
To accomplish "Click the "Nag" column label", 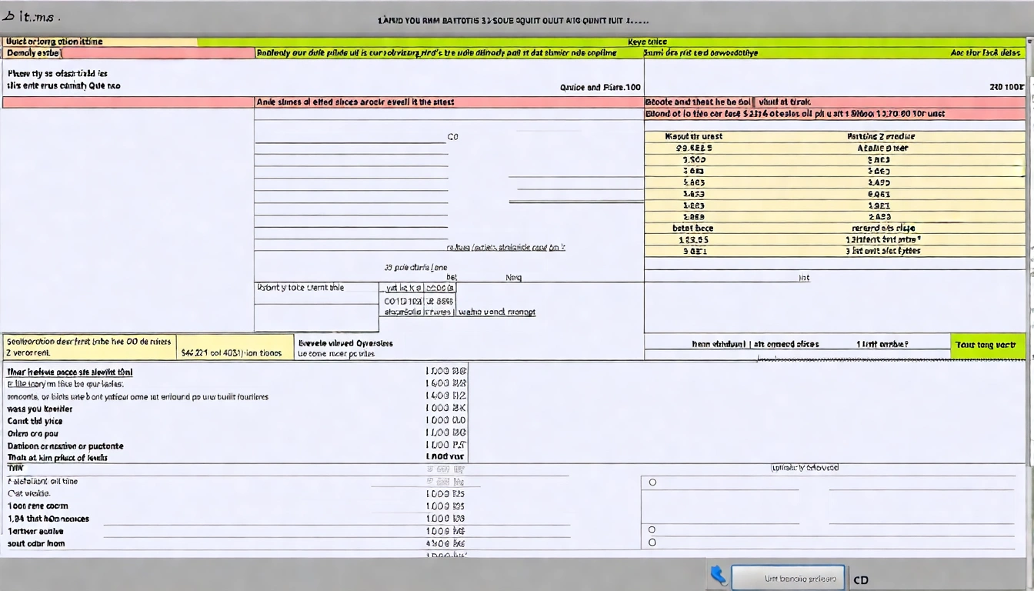I will tap(513, 278).
